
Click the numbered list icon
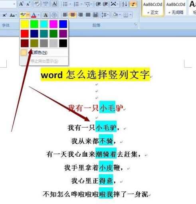pos(77,4)
